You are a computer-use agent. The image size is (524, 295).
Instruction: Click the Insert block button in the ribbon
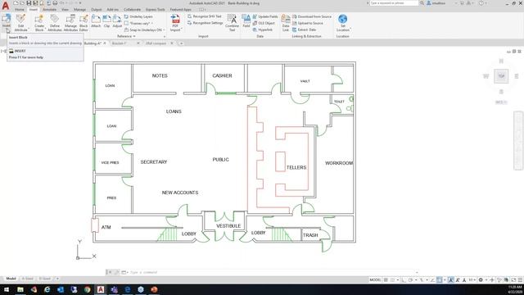tap(7, 20)
